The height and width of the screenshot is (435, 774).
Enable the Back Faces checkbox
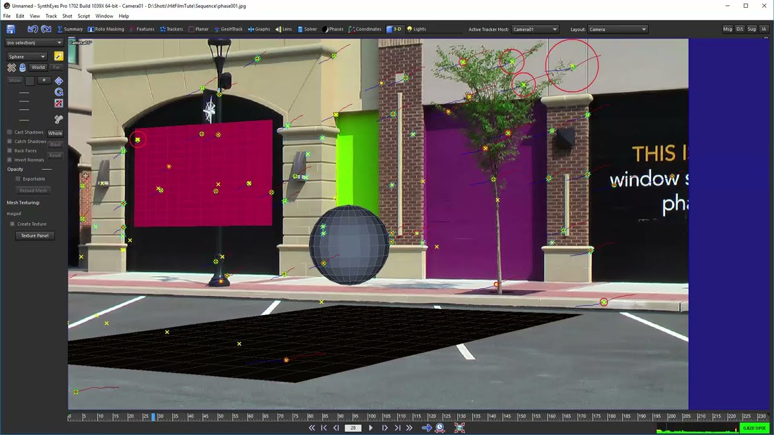pos(10,150)
